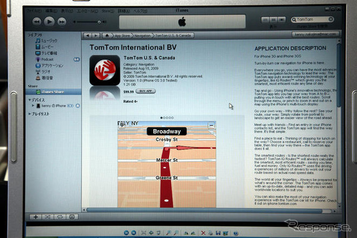
Task: Select ムービー in the library
Action: click(x=45, y=47)
